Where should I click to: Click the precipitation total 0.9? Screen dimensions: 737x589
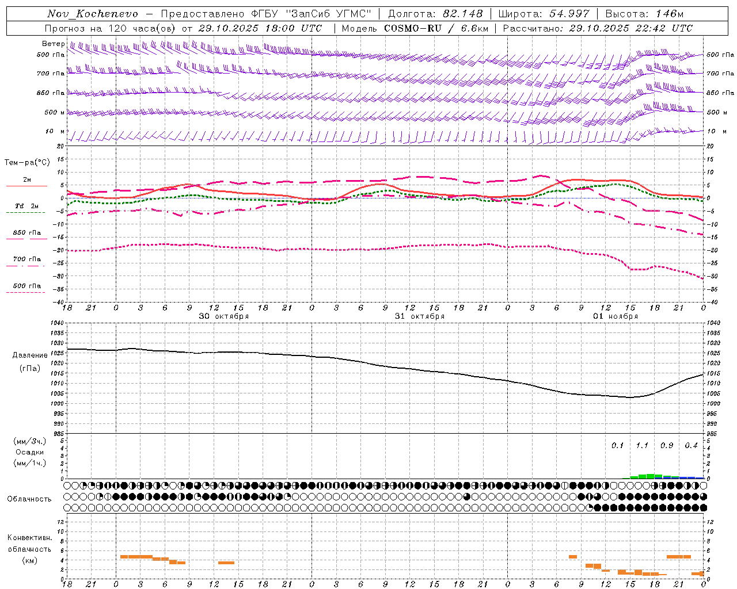[x=667, y=446]
